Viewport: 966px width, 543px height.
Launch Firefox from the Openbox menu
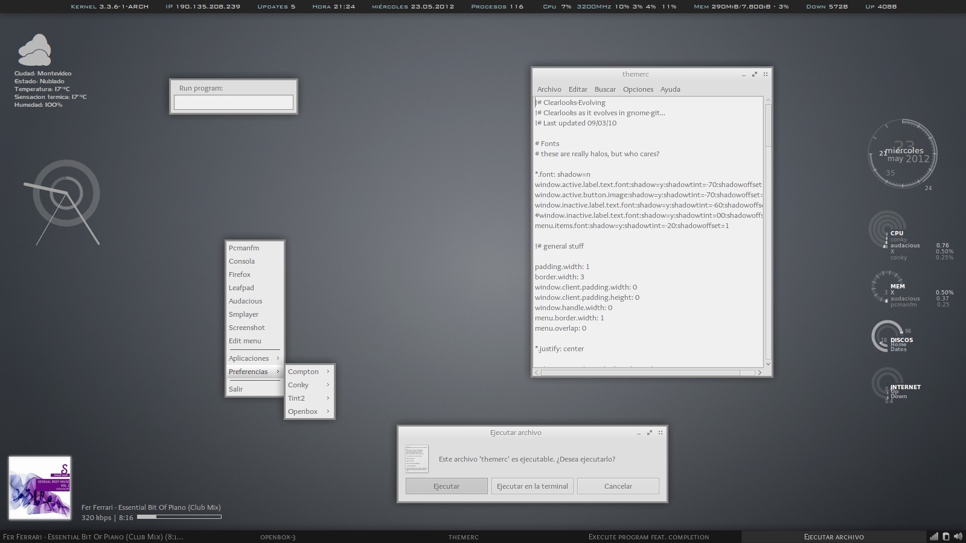point(255,275)
